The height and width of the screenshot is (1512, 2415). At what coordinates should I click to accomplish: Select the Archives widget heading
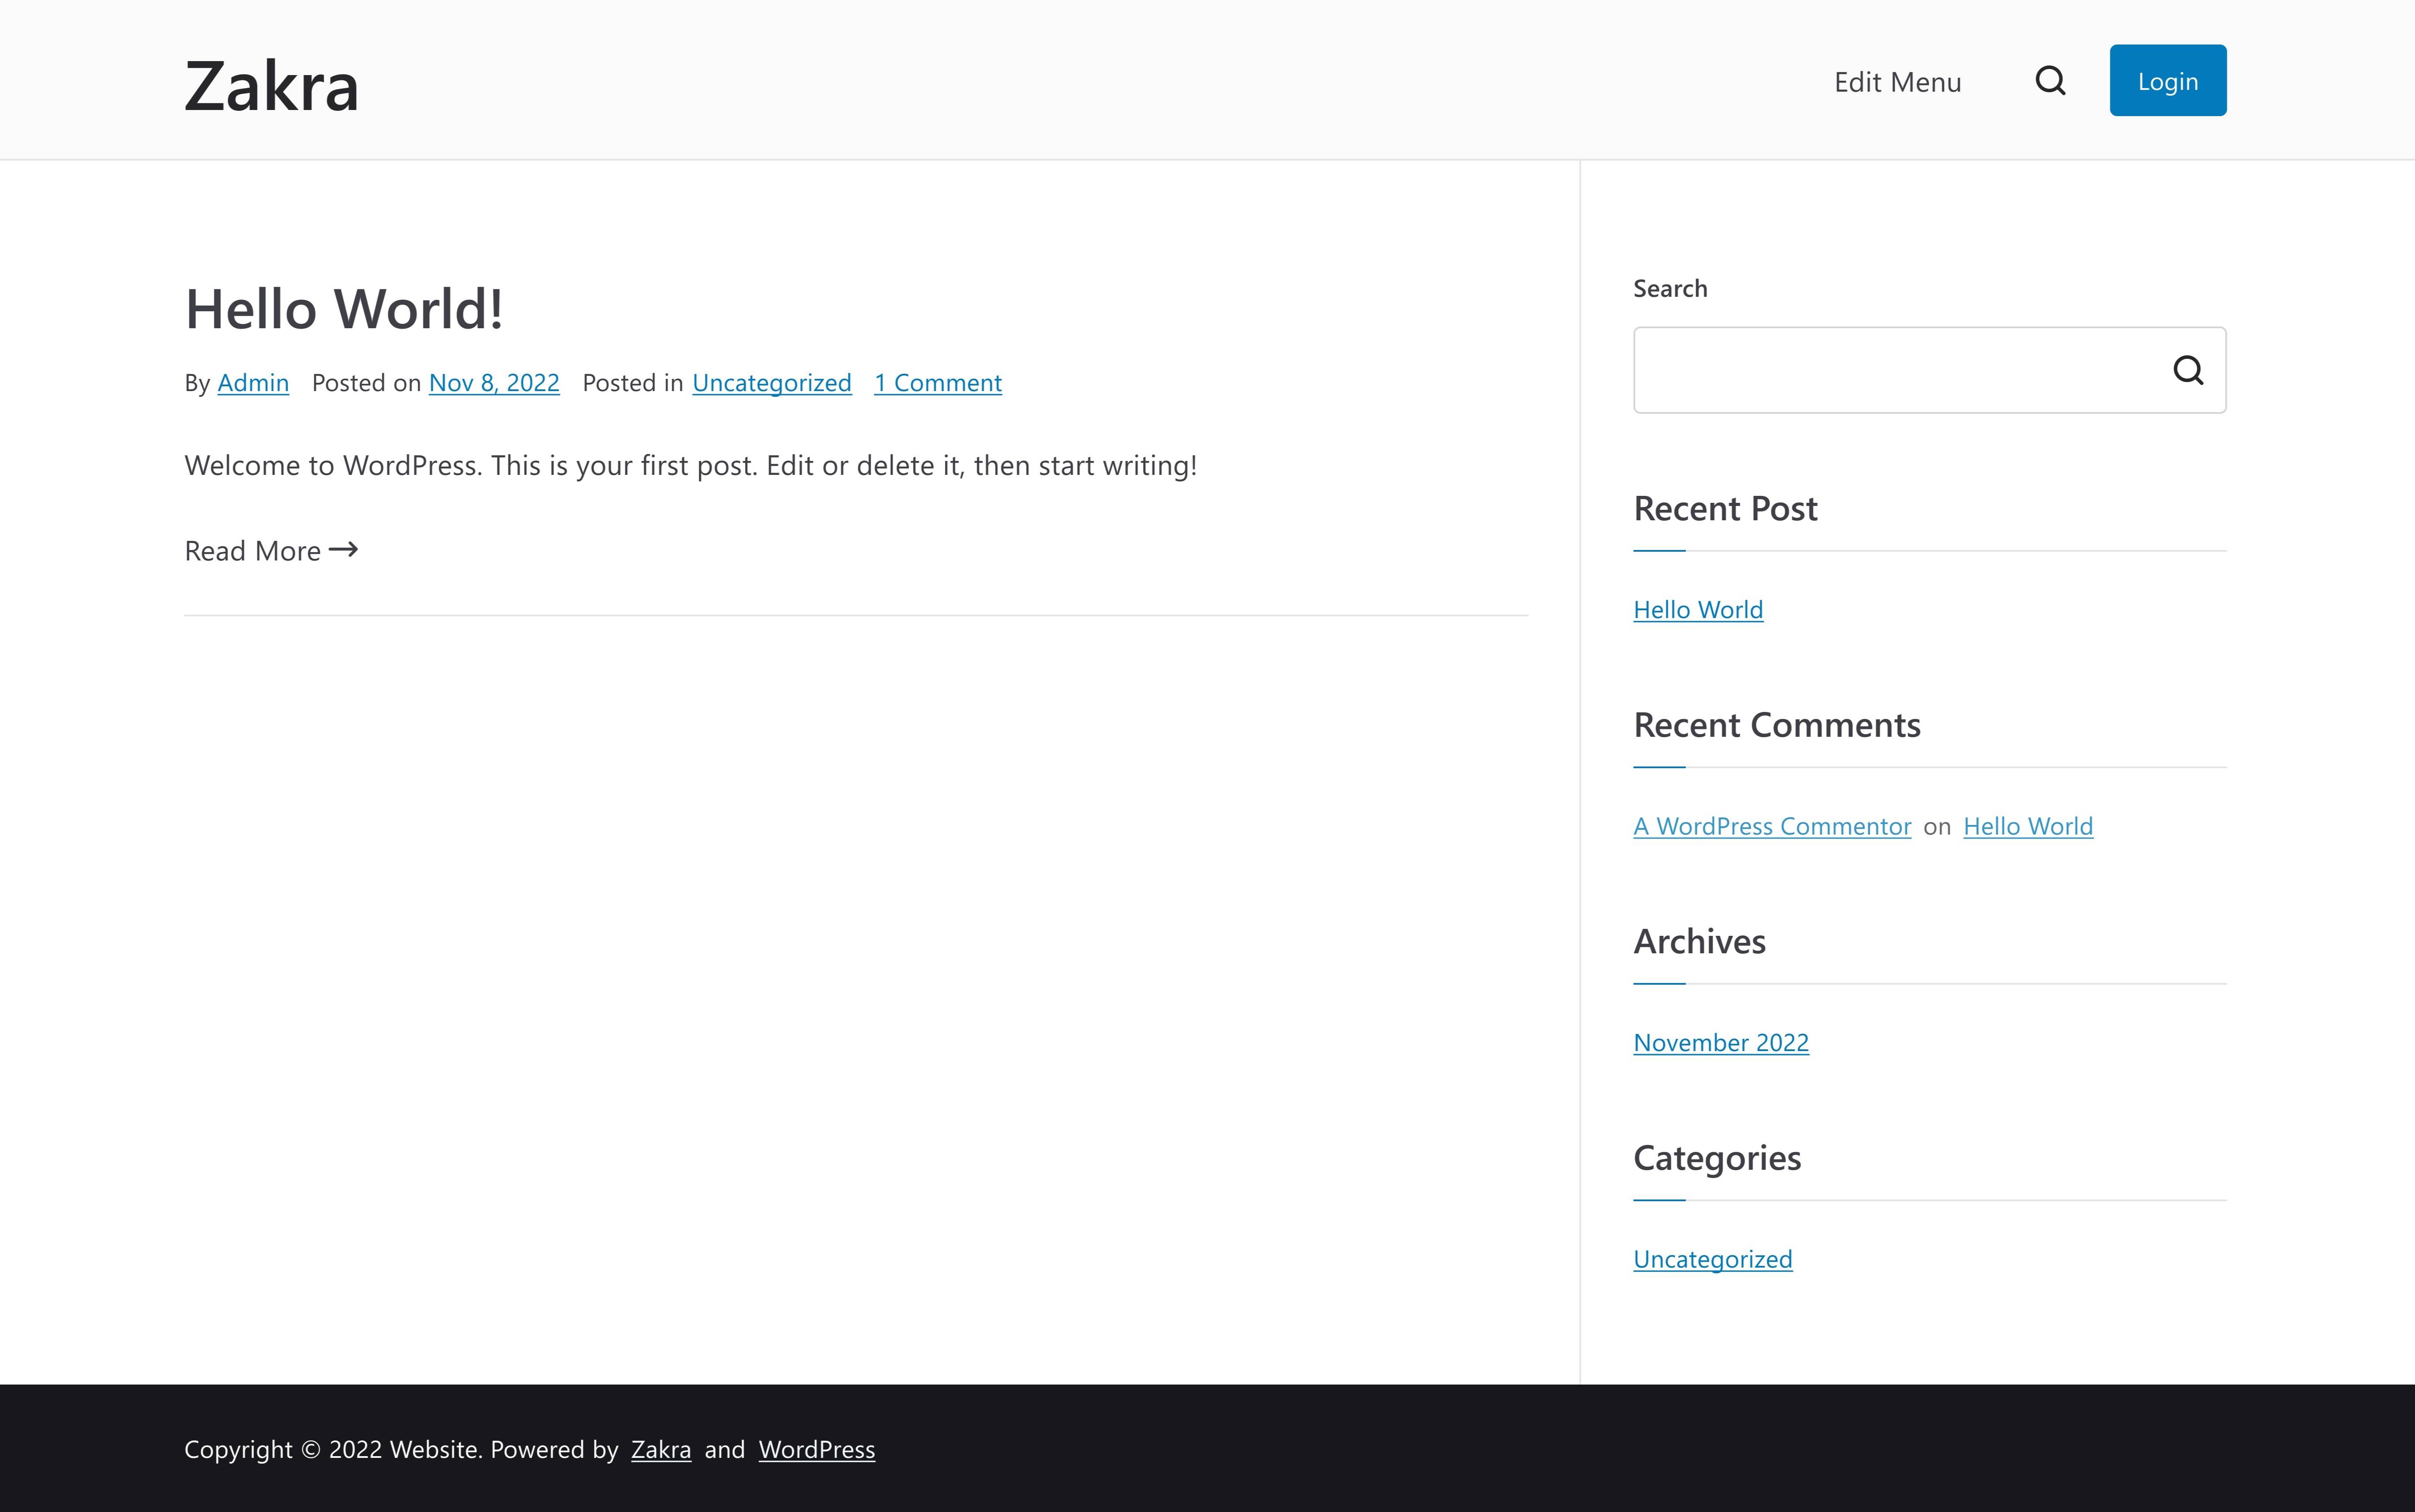pos(1699,942)
